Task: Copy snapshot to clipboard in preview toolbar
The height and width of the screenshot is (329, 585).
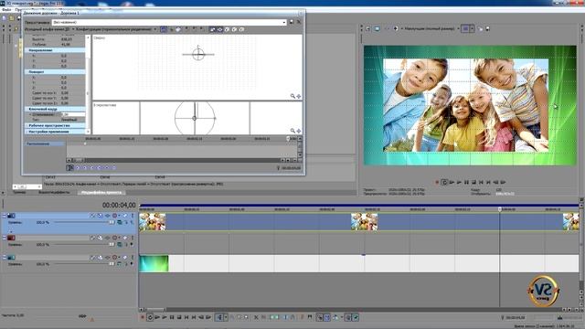Action: [480, 28]
